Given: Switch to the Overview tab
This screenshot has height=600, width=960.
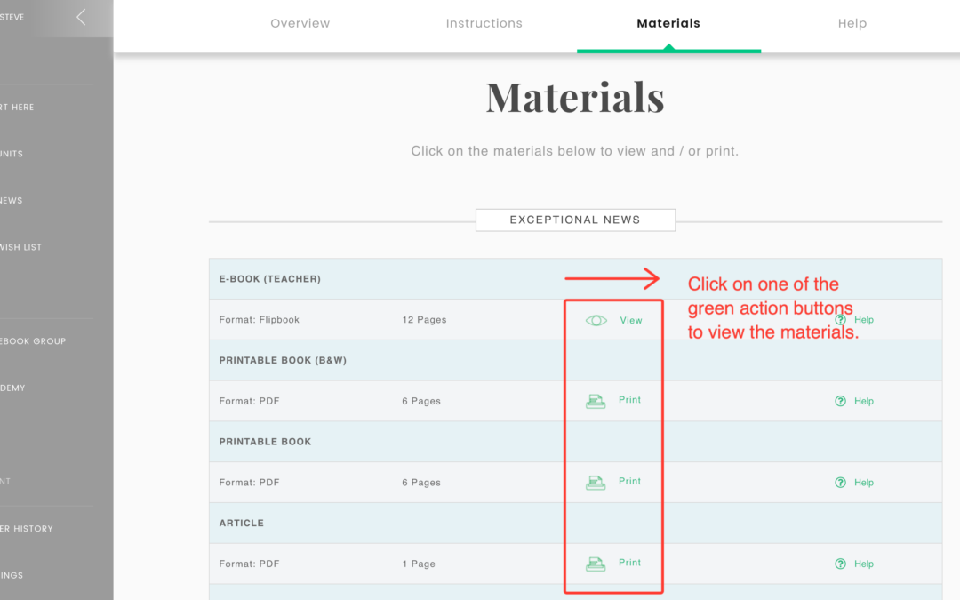Looking at the screenshot, I should [x=300, y=24].
